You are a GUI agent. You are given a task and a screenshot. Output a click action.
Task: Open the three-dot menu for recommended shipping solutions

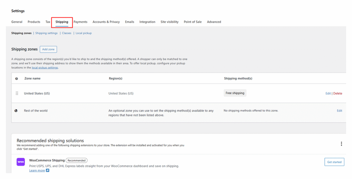click(x=341, y=144)
